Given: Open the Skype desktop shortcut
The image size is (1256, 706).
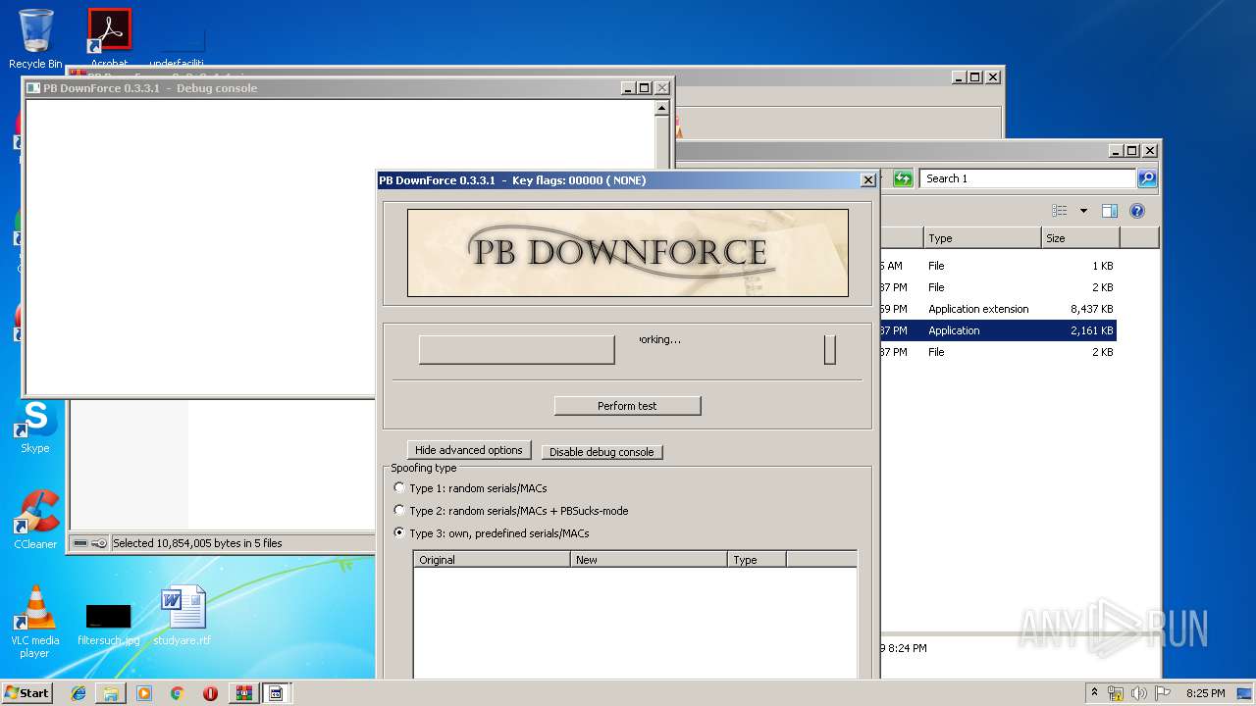Looking at the screenshot, I should click(35, 427).
